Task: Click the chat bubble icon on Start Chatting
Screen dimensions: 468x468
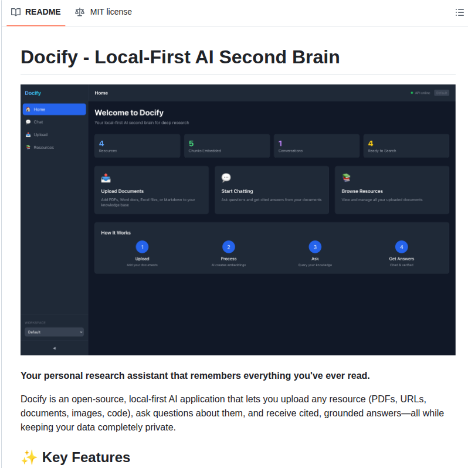Action: [x=226, y=178]
